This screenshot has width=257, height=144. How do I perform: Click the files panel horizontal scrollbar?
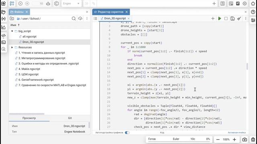(27, 114)
